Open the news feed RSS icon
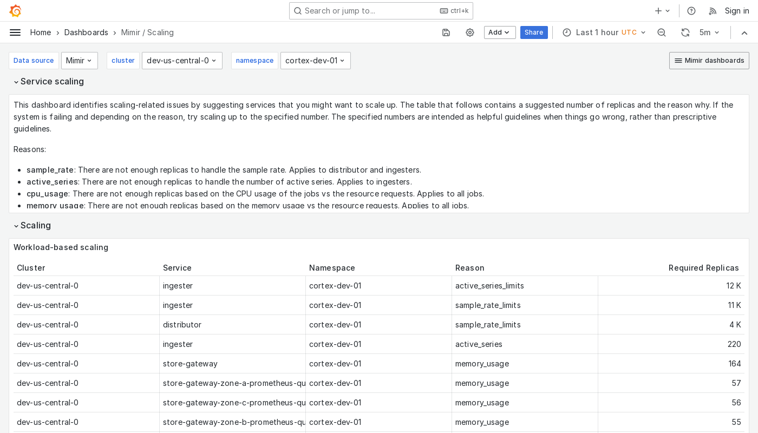The width and height of the screenshot is (758, 433). point(713,11)
